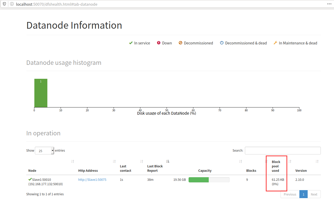This screenshot has width=334, height=202.
Task: Sort by Capacity column arrows
Action: [240, 161]
